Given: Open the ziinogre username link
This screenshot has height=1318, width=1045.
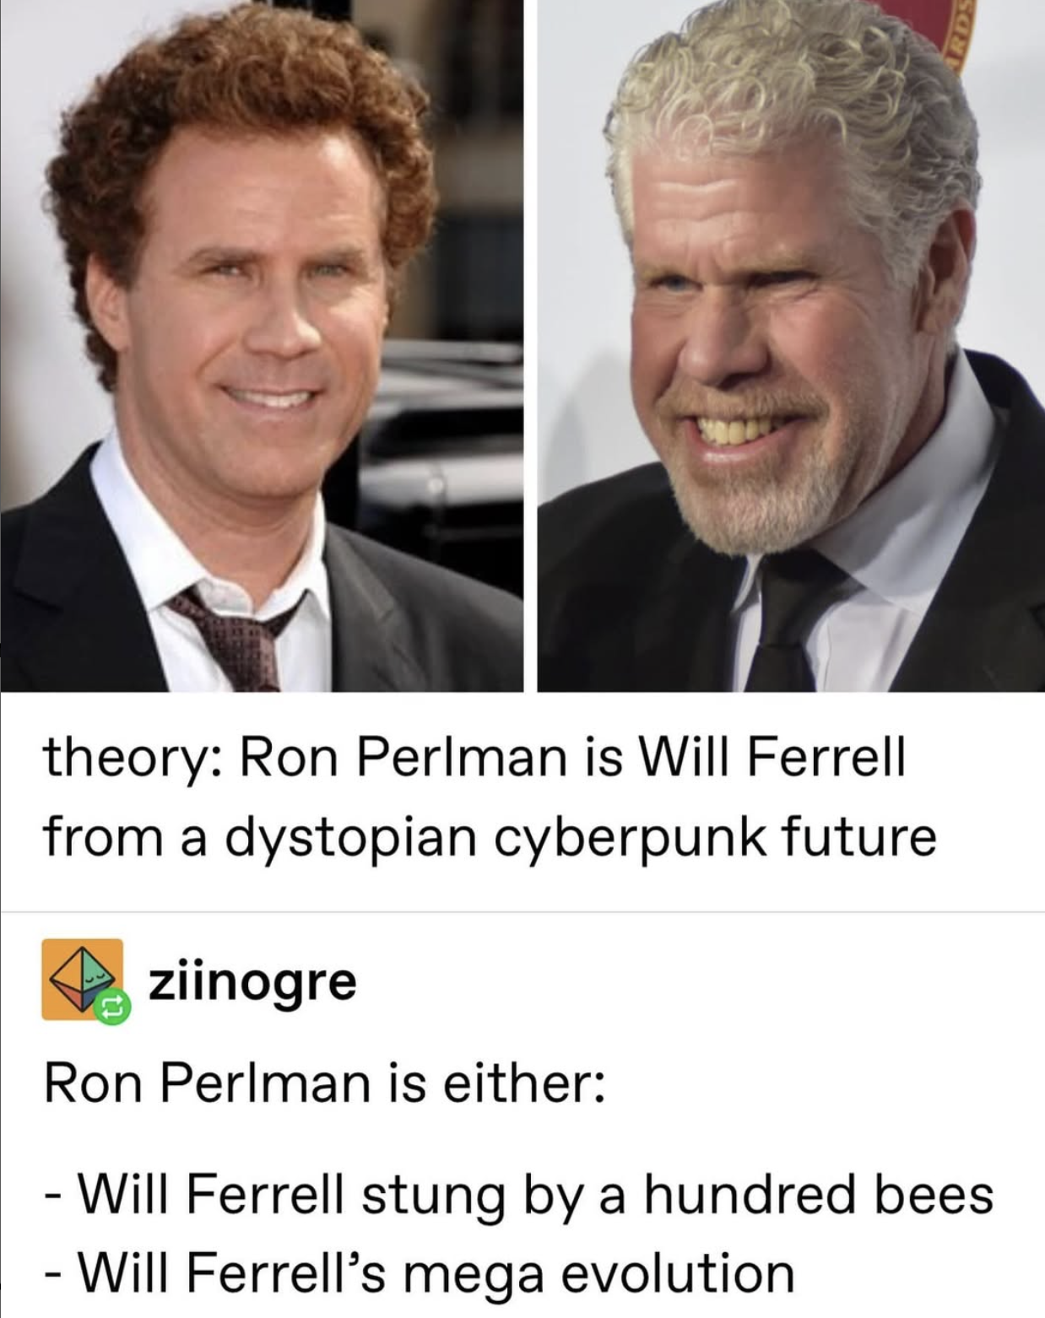Looking at the screenshot, I should point(253,982).
